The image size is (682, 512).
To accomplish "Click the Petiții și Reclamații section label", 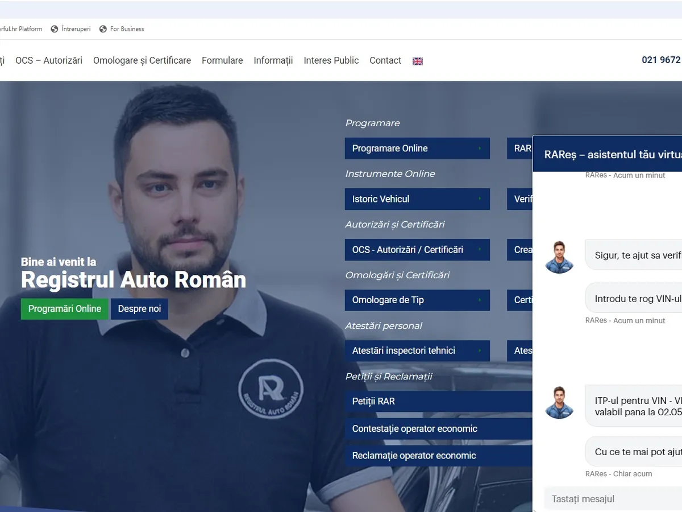I will [389, 377].
